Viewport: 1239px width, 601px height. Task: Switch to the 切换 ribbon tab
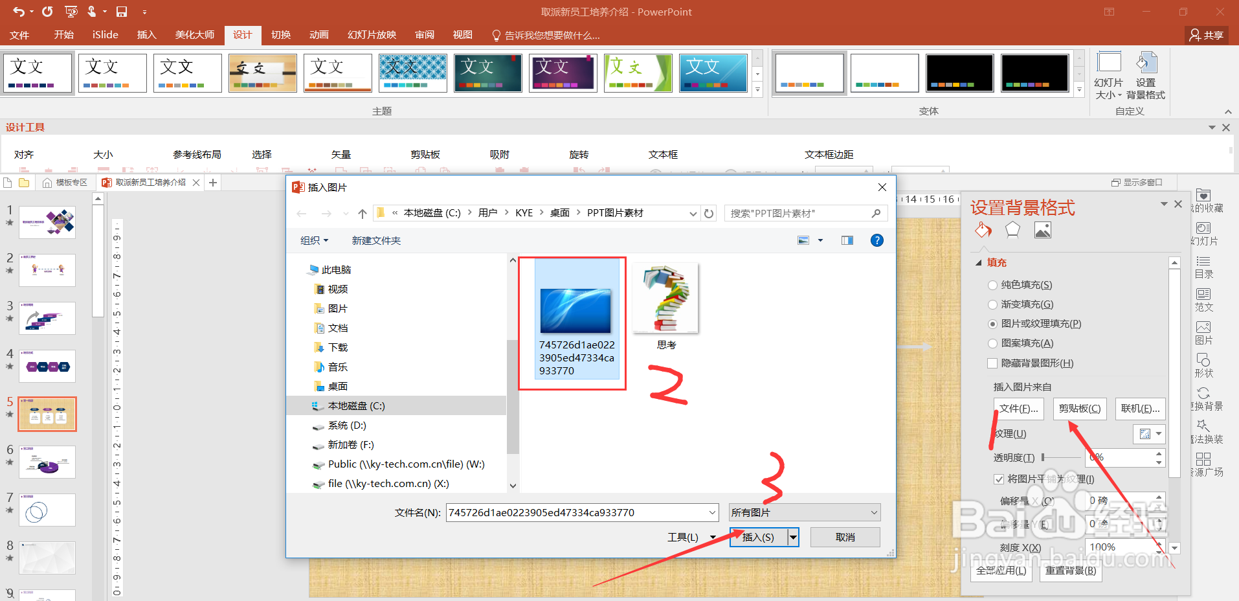281,35
